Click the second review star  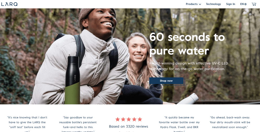(123, 119)
